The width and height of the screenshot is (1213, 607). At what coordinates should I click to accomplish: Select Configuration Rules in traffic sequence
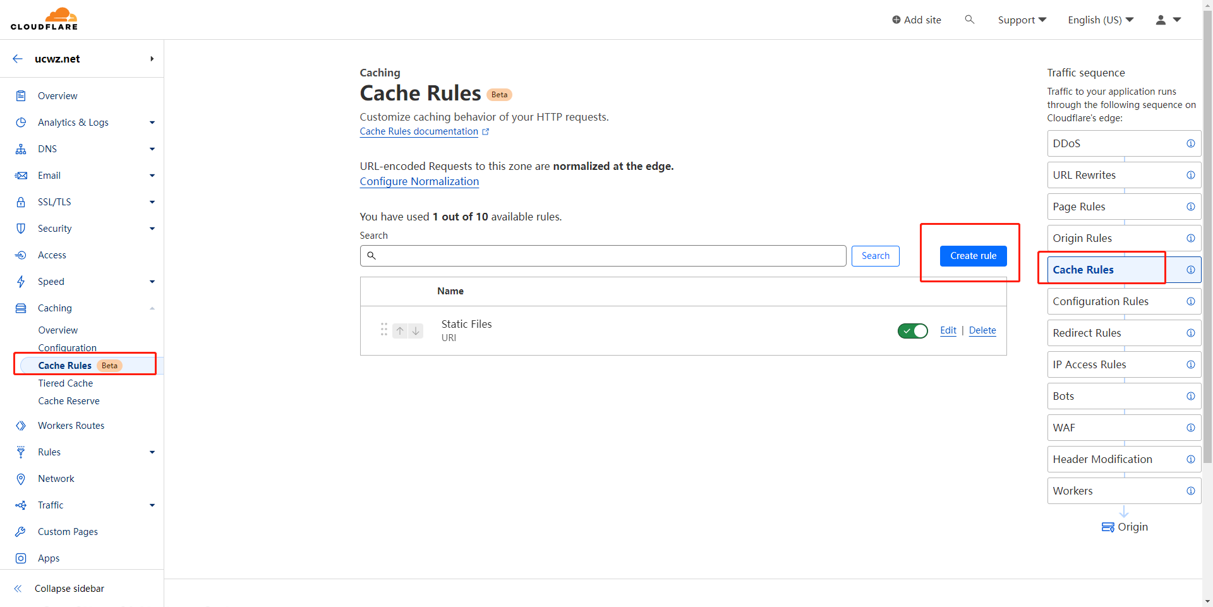pos(1124,301)
